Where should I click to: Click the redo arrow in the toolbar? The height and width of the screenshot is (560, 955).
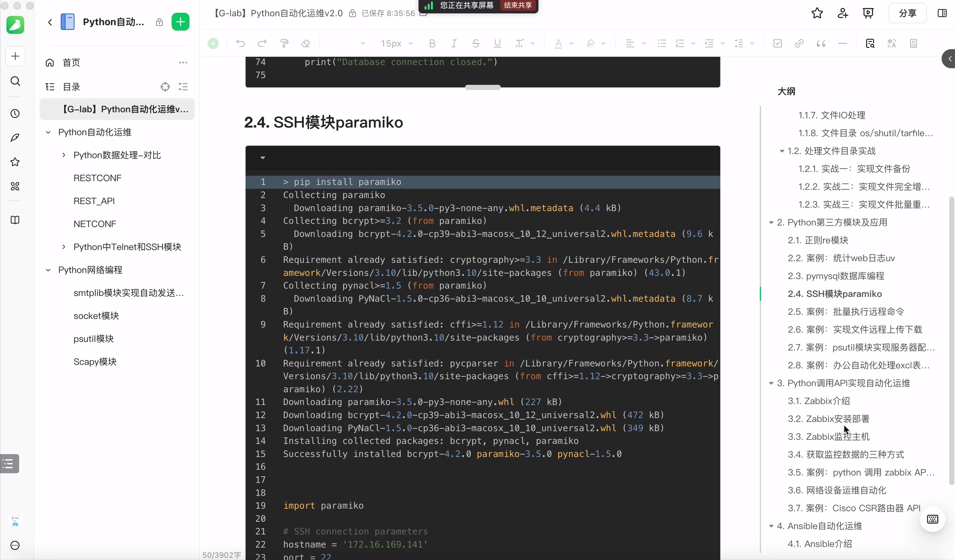pos(262,44)
